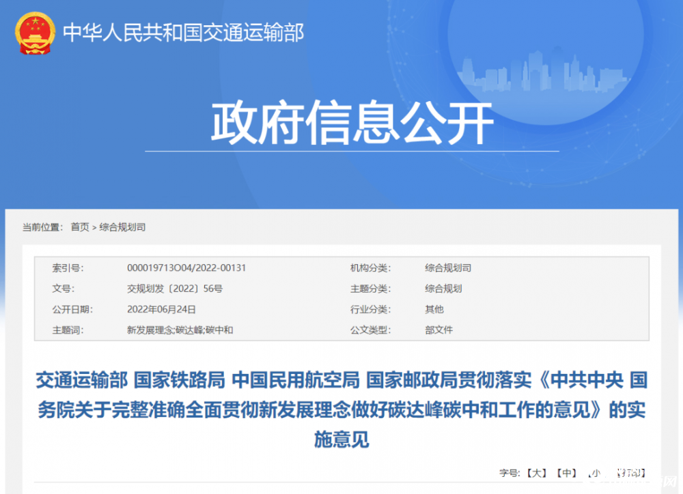Select the 中 medium font size option

tap(568, 471)
